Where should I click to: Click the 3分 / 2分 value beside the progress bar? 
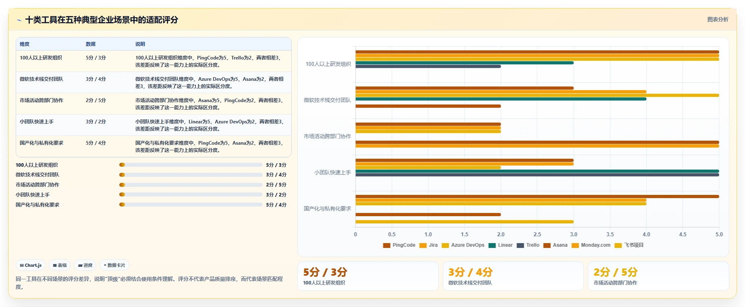[276, 195]
